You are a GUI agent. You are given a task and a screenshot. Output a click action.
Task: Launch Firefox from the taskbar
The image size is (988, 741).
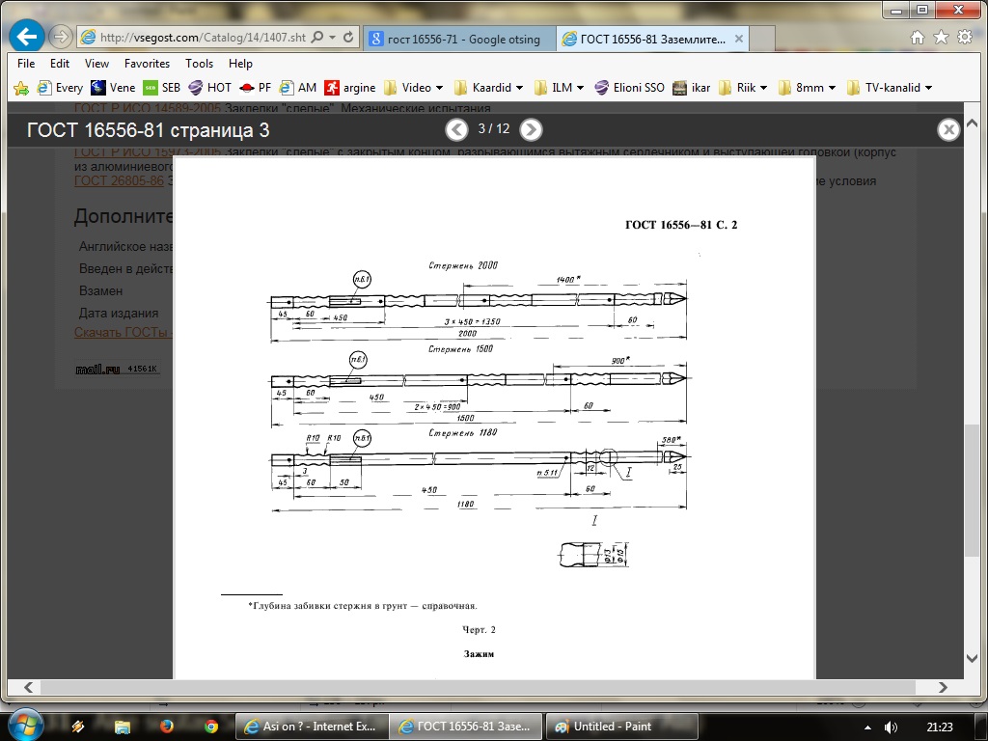(166, 726)
